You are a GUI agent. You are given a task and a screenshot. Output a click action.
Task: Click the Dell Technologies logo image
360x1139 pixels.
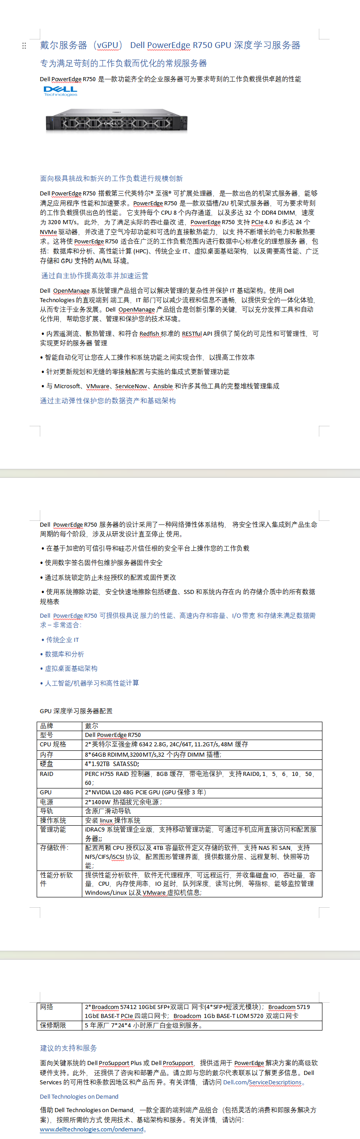[60, 91]
